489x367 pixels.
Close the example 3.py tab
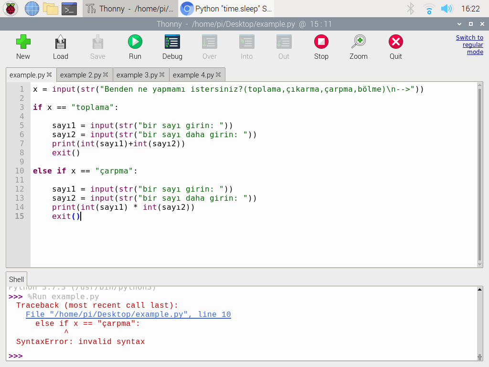coord(162,75)
